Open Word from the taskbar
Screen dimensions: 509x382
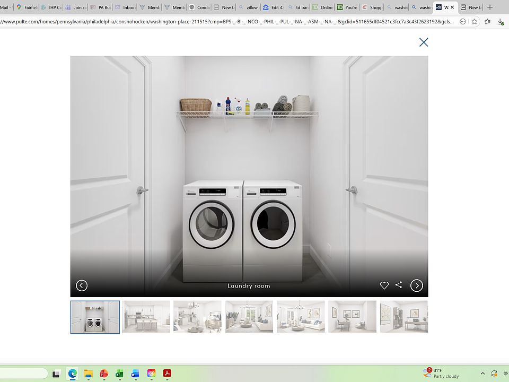click(x=135, y=374)
